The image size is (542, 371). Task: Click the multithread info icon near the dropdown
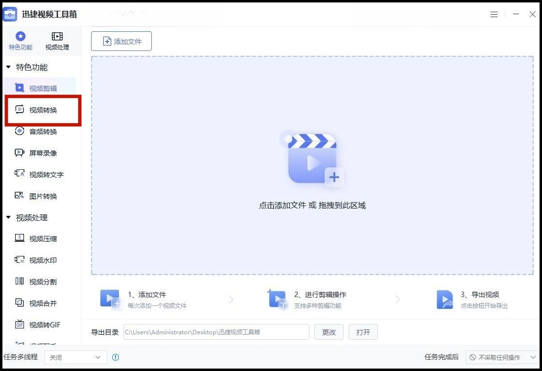116,357
